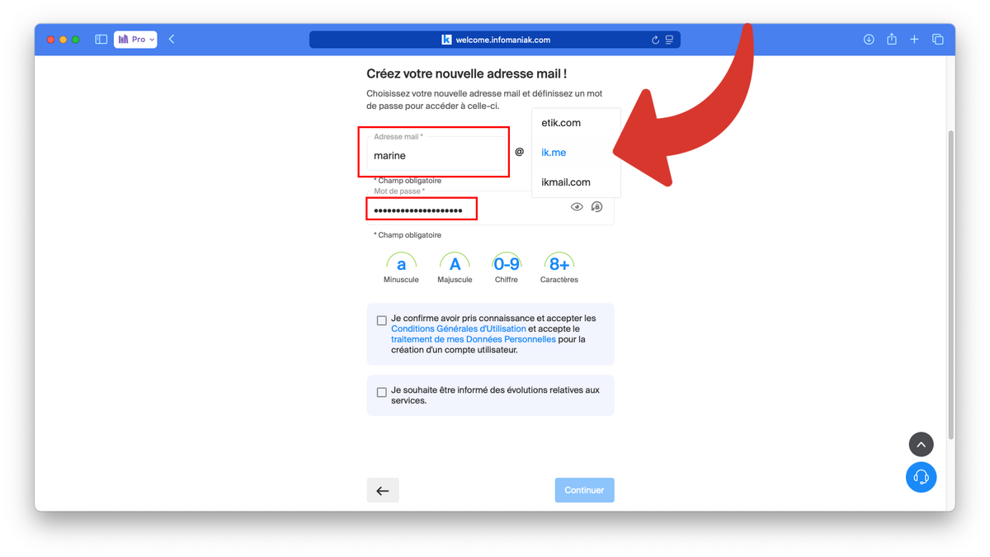Show the tab overview icon
The height and width of the screenshot is (557, 990).
[937, 39]
